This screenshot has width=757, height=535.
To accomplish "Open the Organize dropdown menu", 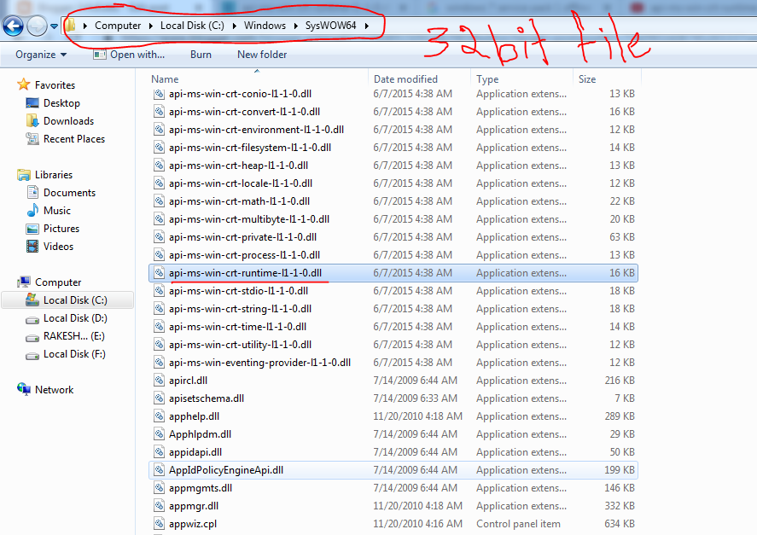I will (39, 54).
